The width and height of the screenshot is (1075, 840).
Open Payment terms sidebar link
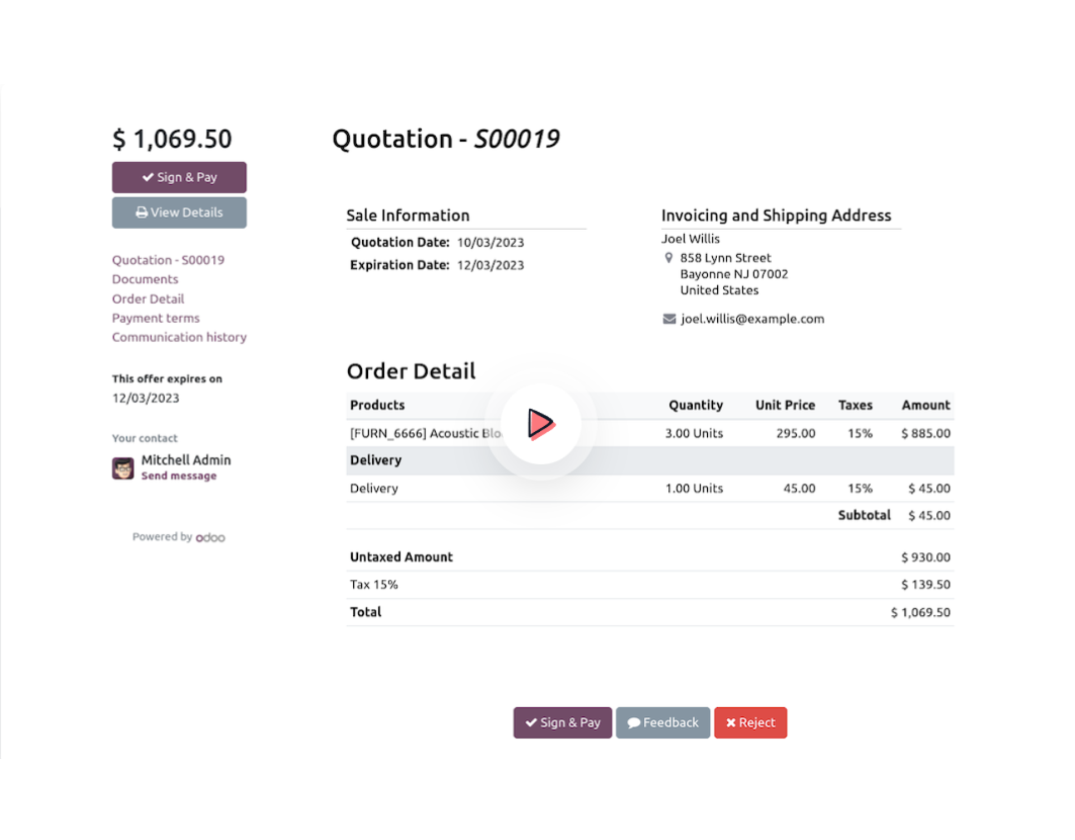coord(156,318)
